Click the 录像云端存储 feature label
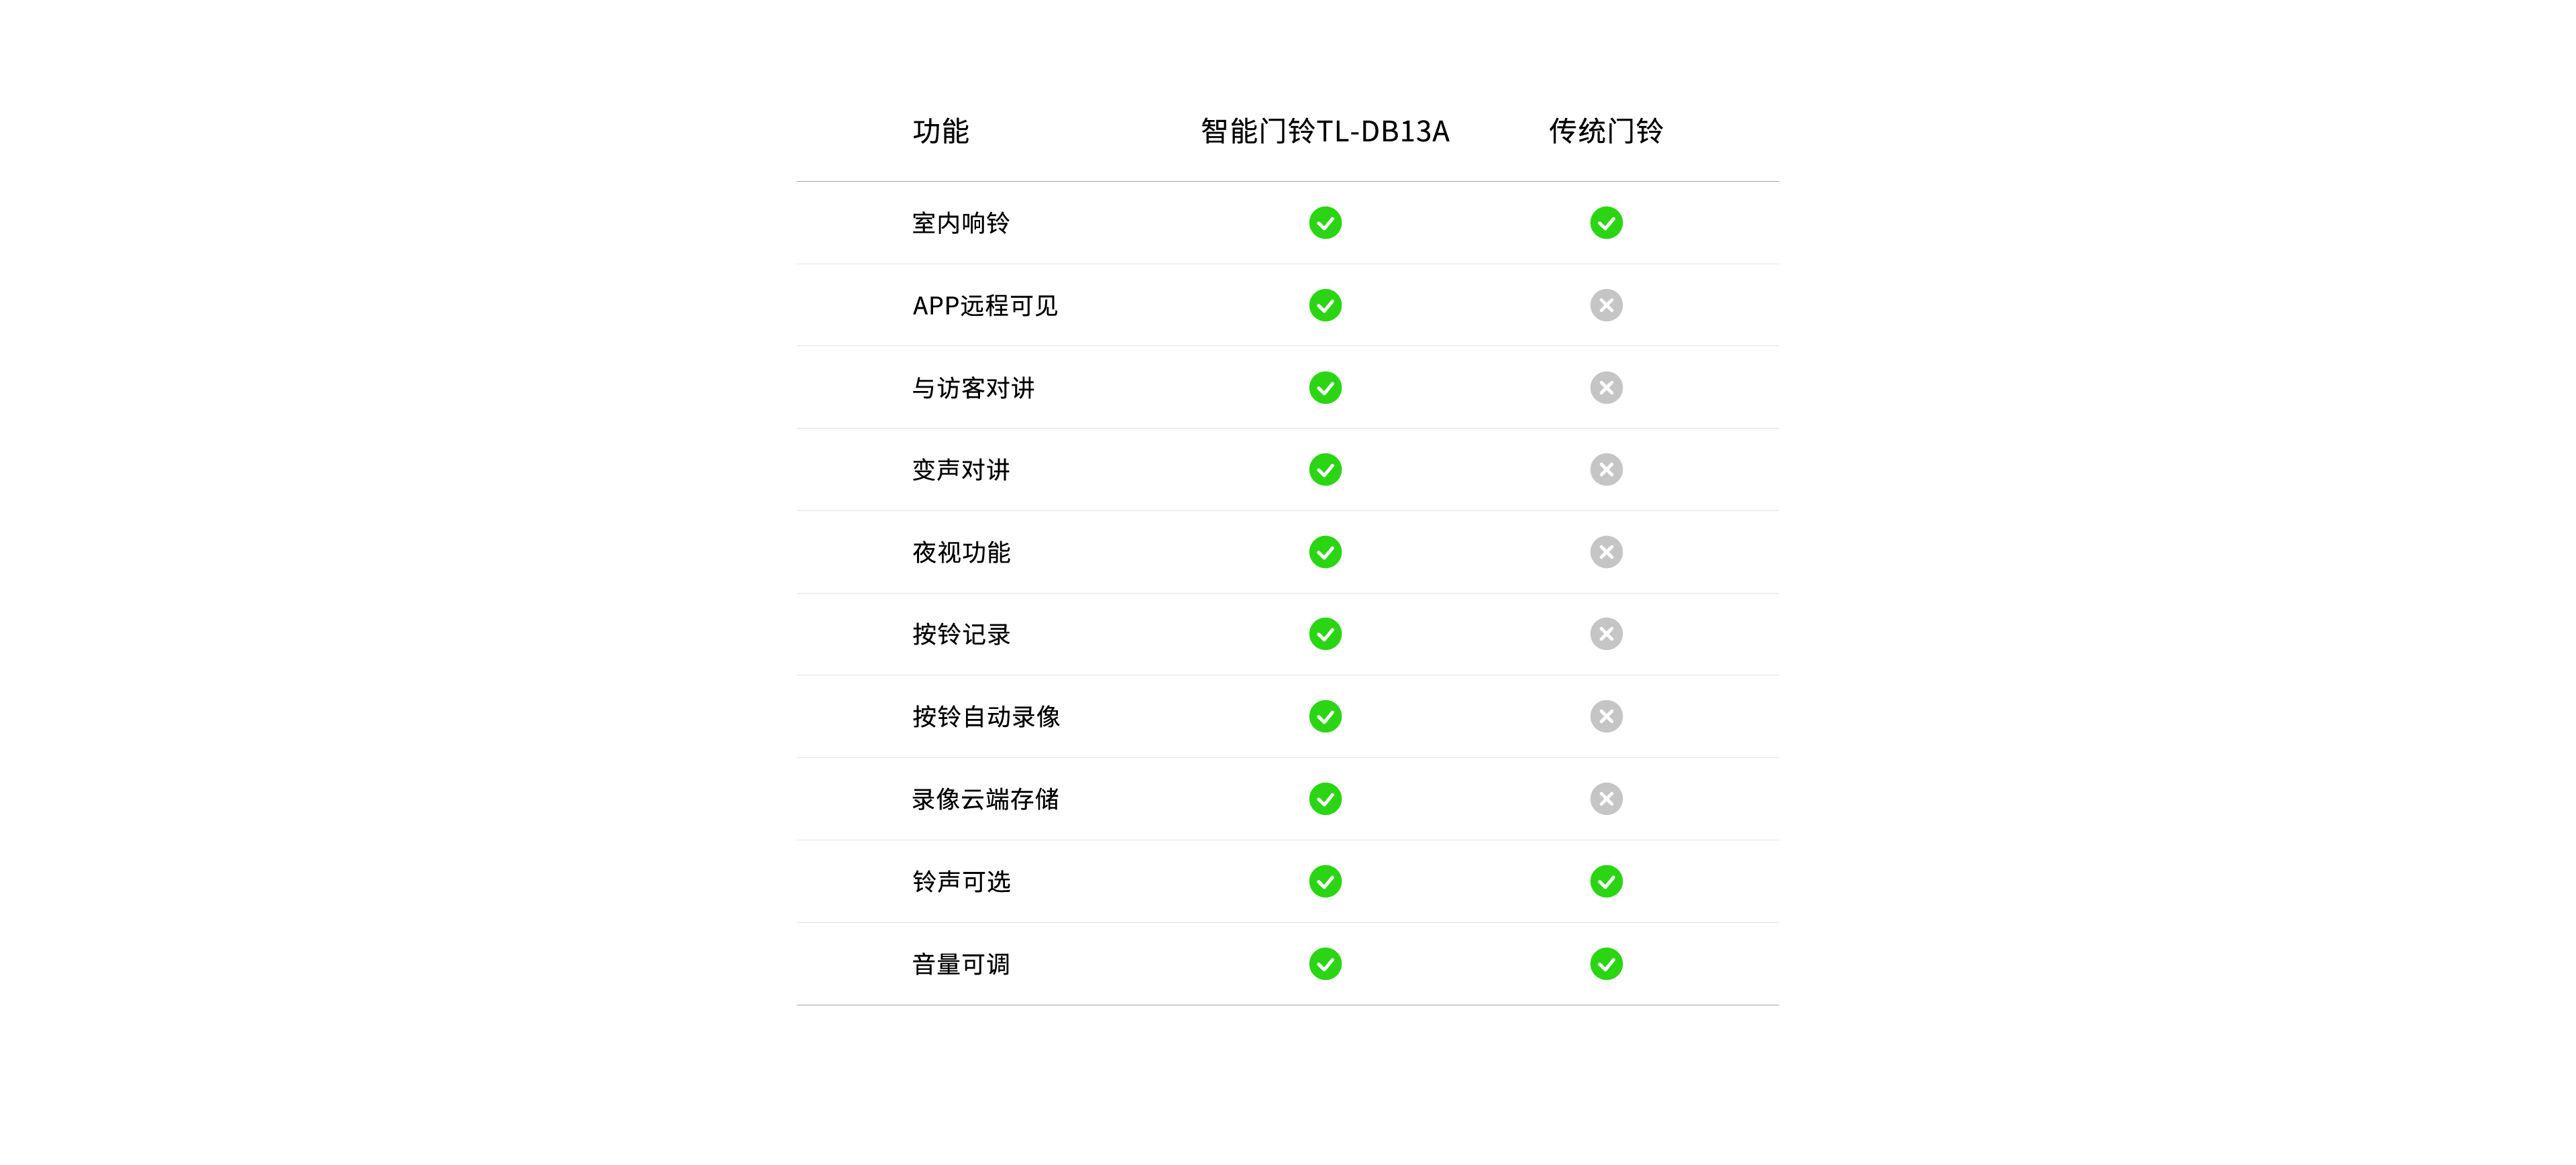Viewport: 2576px width, 1165px height. tap(985, 799)
